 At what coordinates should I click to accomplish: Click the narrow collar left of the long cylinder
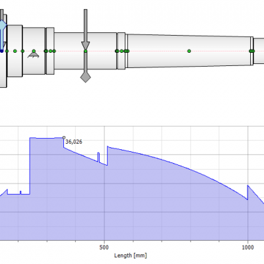50,51
